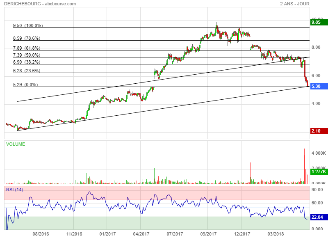Image resolution: width=328 pixels, height=238 pixels.
Task: Select the 7.89 (61.8%) Fibonacci level label
Action: 27,48
